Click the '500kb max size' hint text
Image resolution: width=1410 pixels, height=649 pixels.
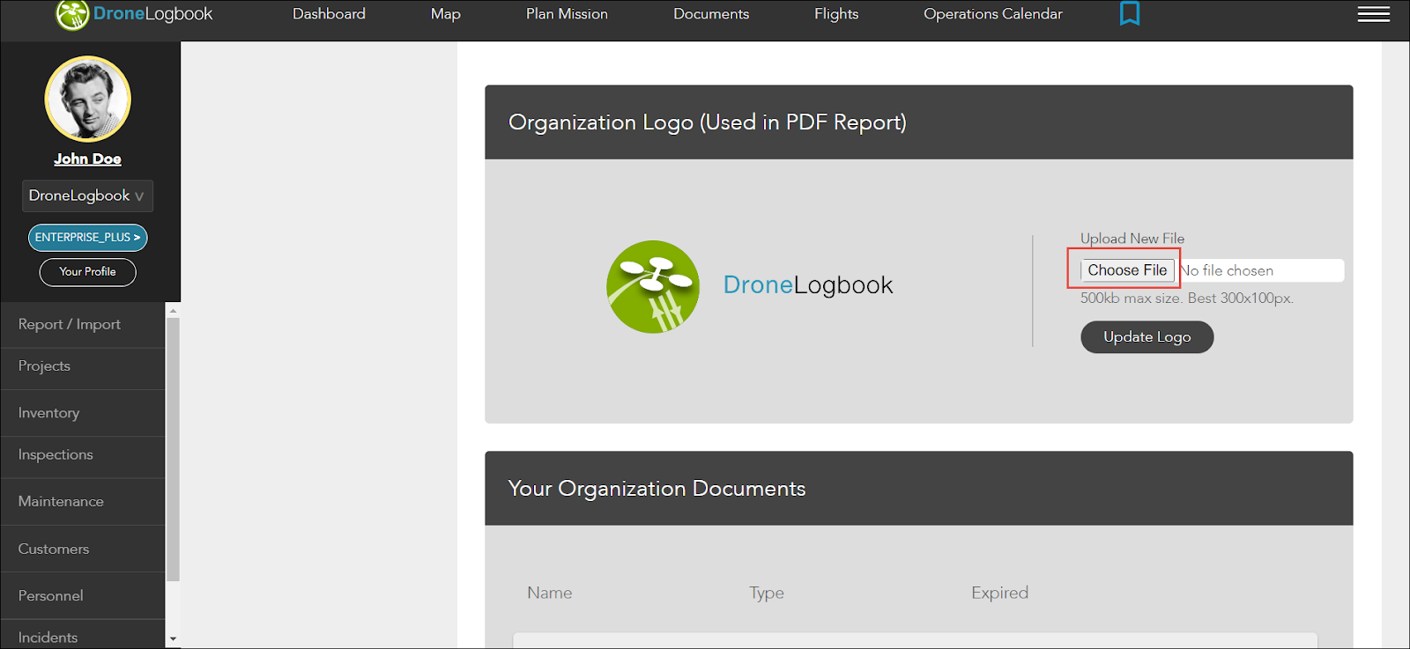point(1186,299)
